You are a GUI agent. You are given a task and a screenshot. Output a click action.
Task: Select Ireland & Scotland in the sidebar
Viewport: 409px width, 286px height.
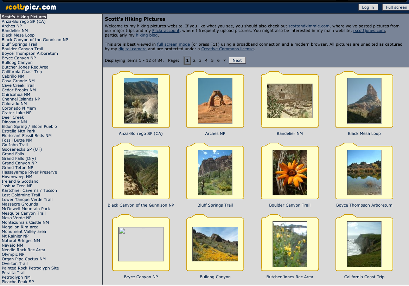20,181
